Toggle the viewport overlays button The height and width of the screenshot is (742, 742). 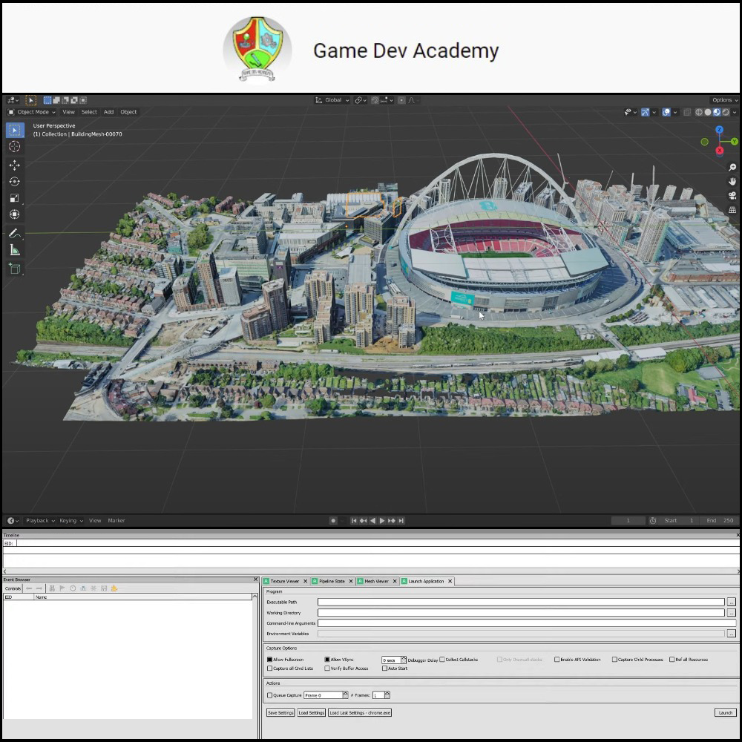pos(666,112)
